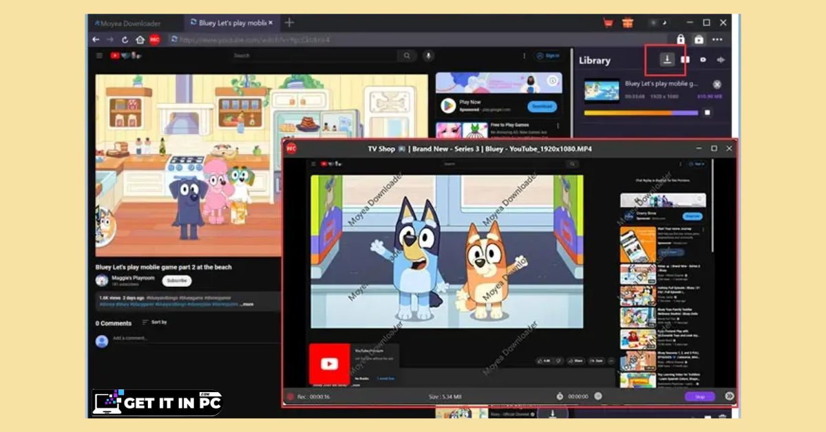
Task: Toggle the dark mode switch in title bar
Action: point(658,23)
